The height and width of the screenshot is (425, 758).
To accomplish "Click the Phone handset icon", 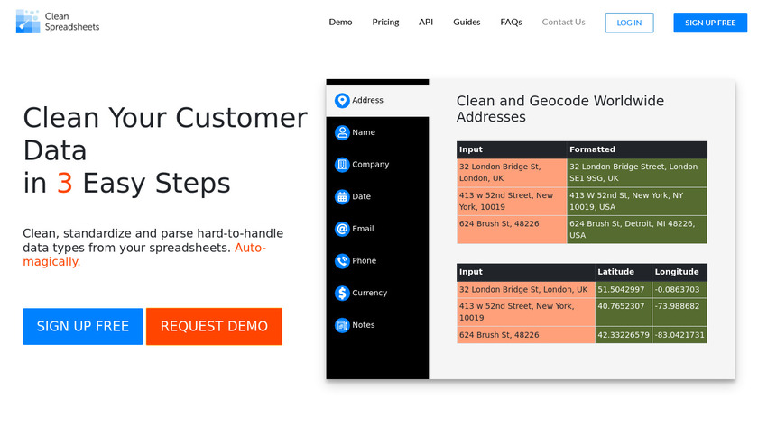I will point(342,261).
